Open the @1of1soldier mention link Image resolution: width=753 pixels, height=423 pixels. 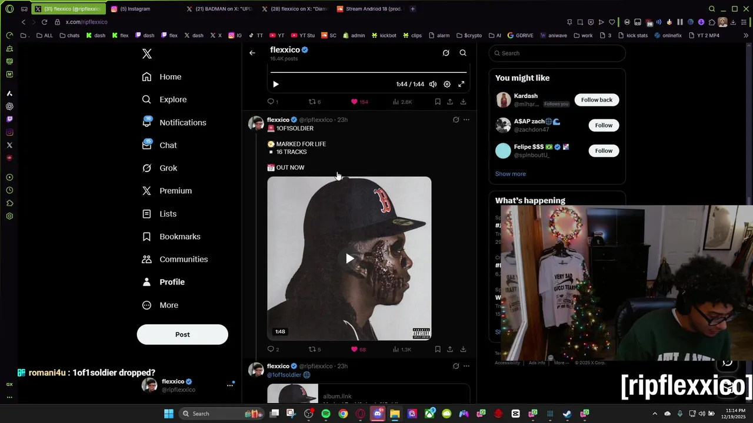(x=284, y=375)
